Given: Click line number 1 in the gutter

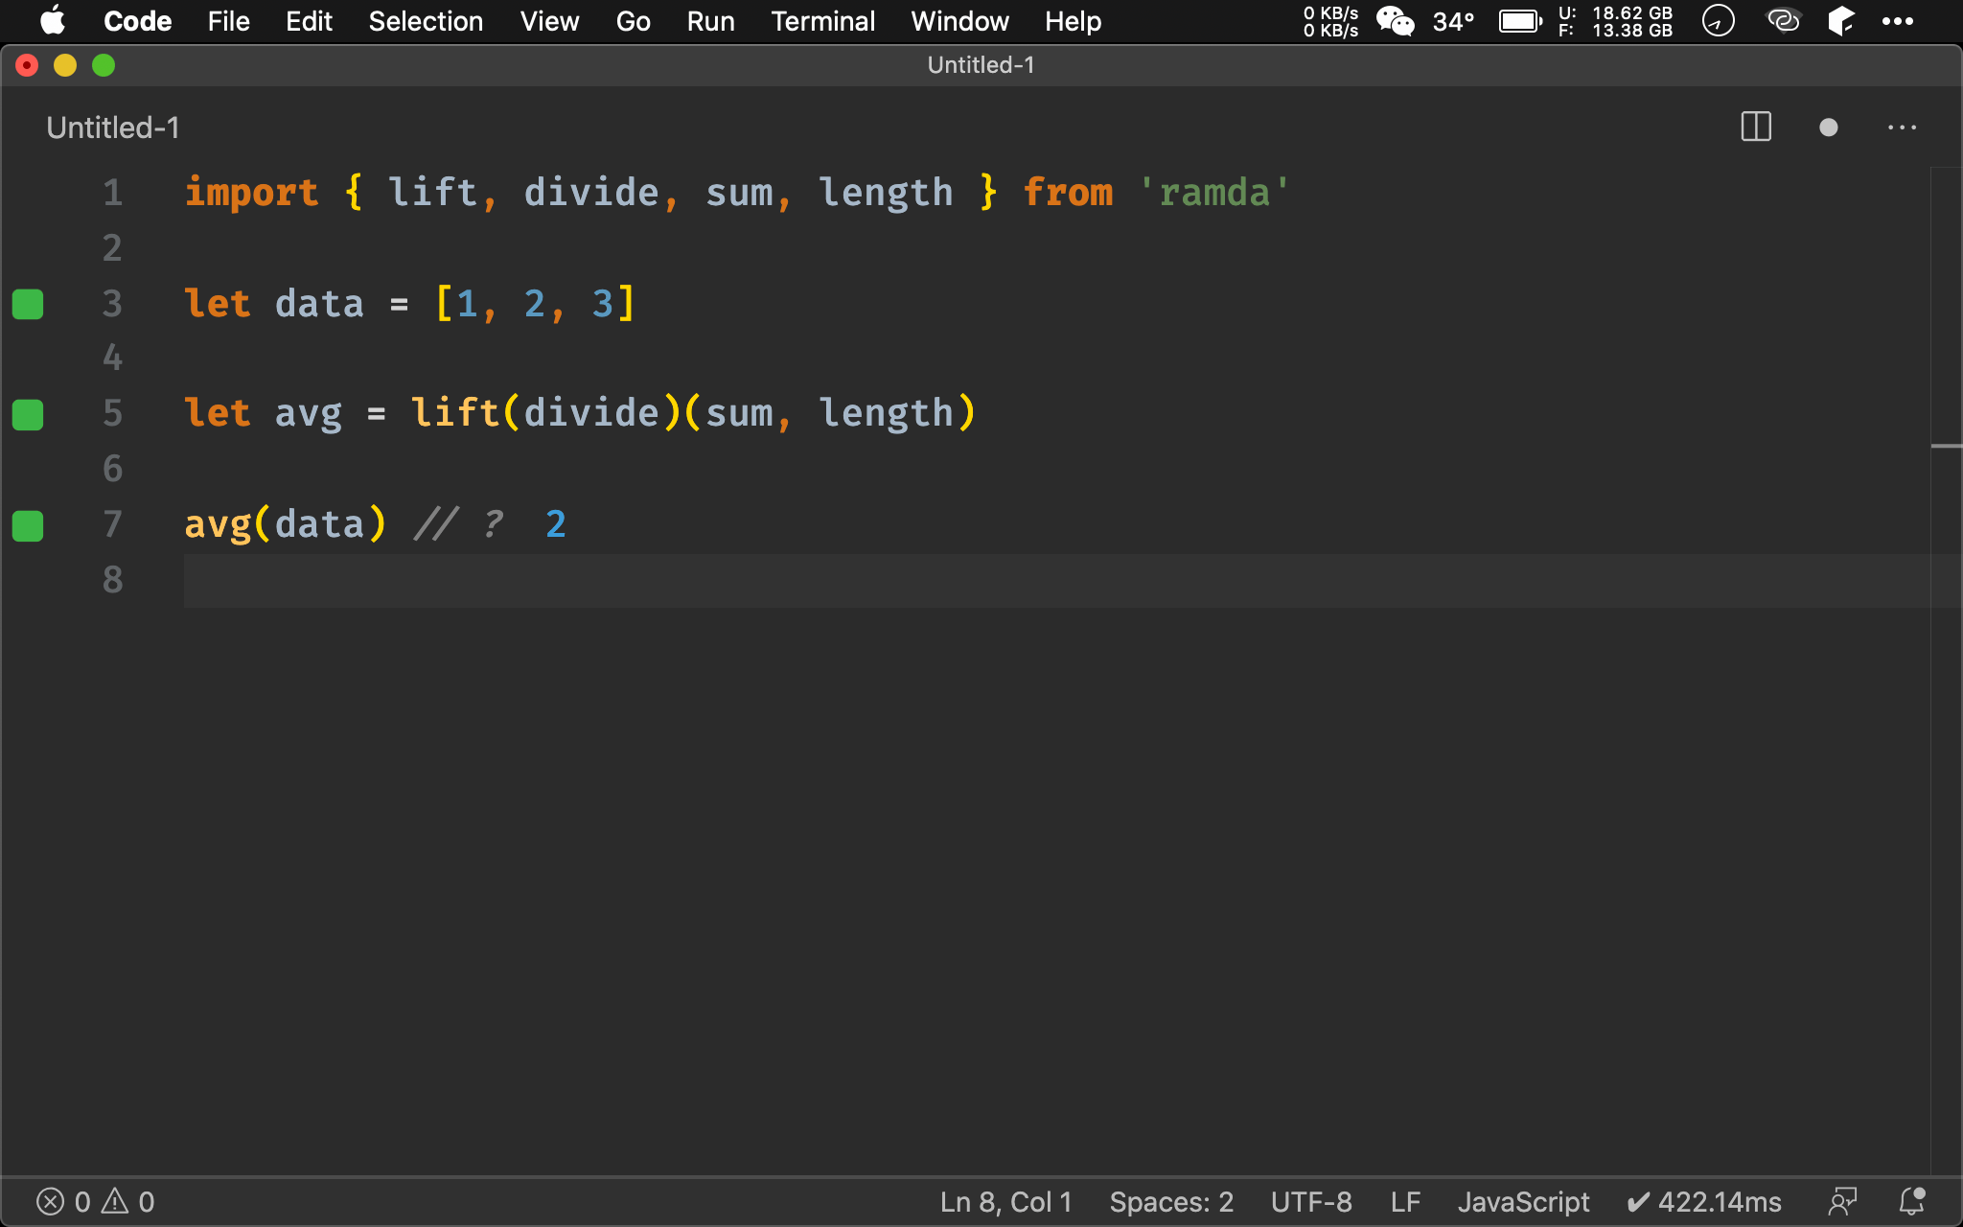Looking at the screenshot, I should tap(113, 193).
